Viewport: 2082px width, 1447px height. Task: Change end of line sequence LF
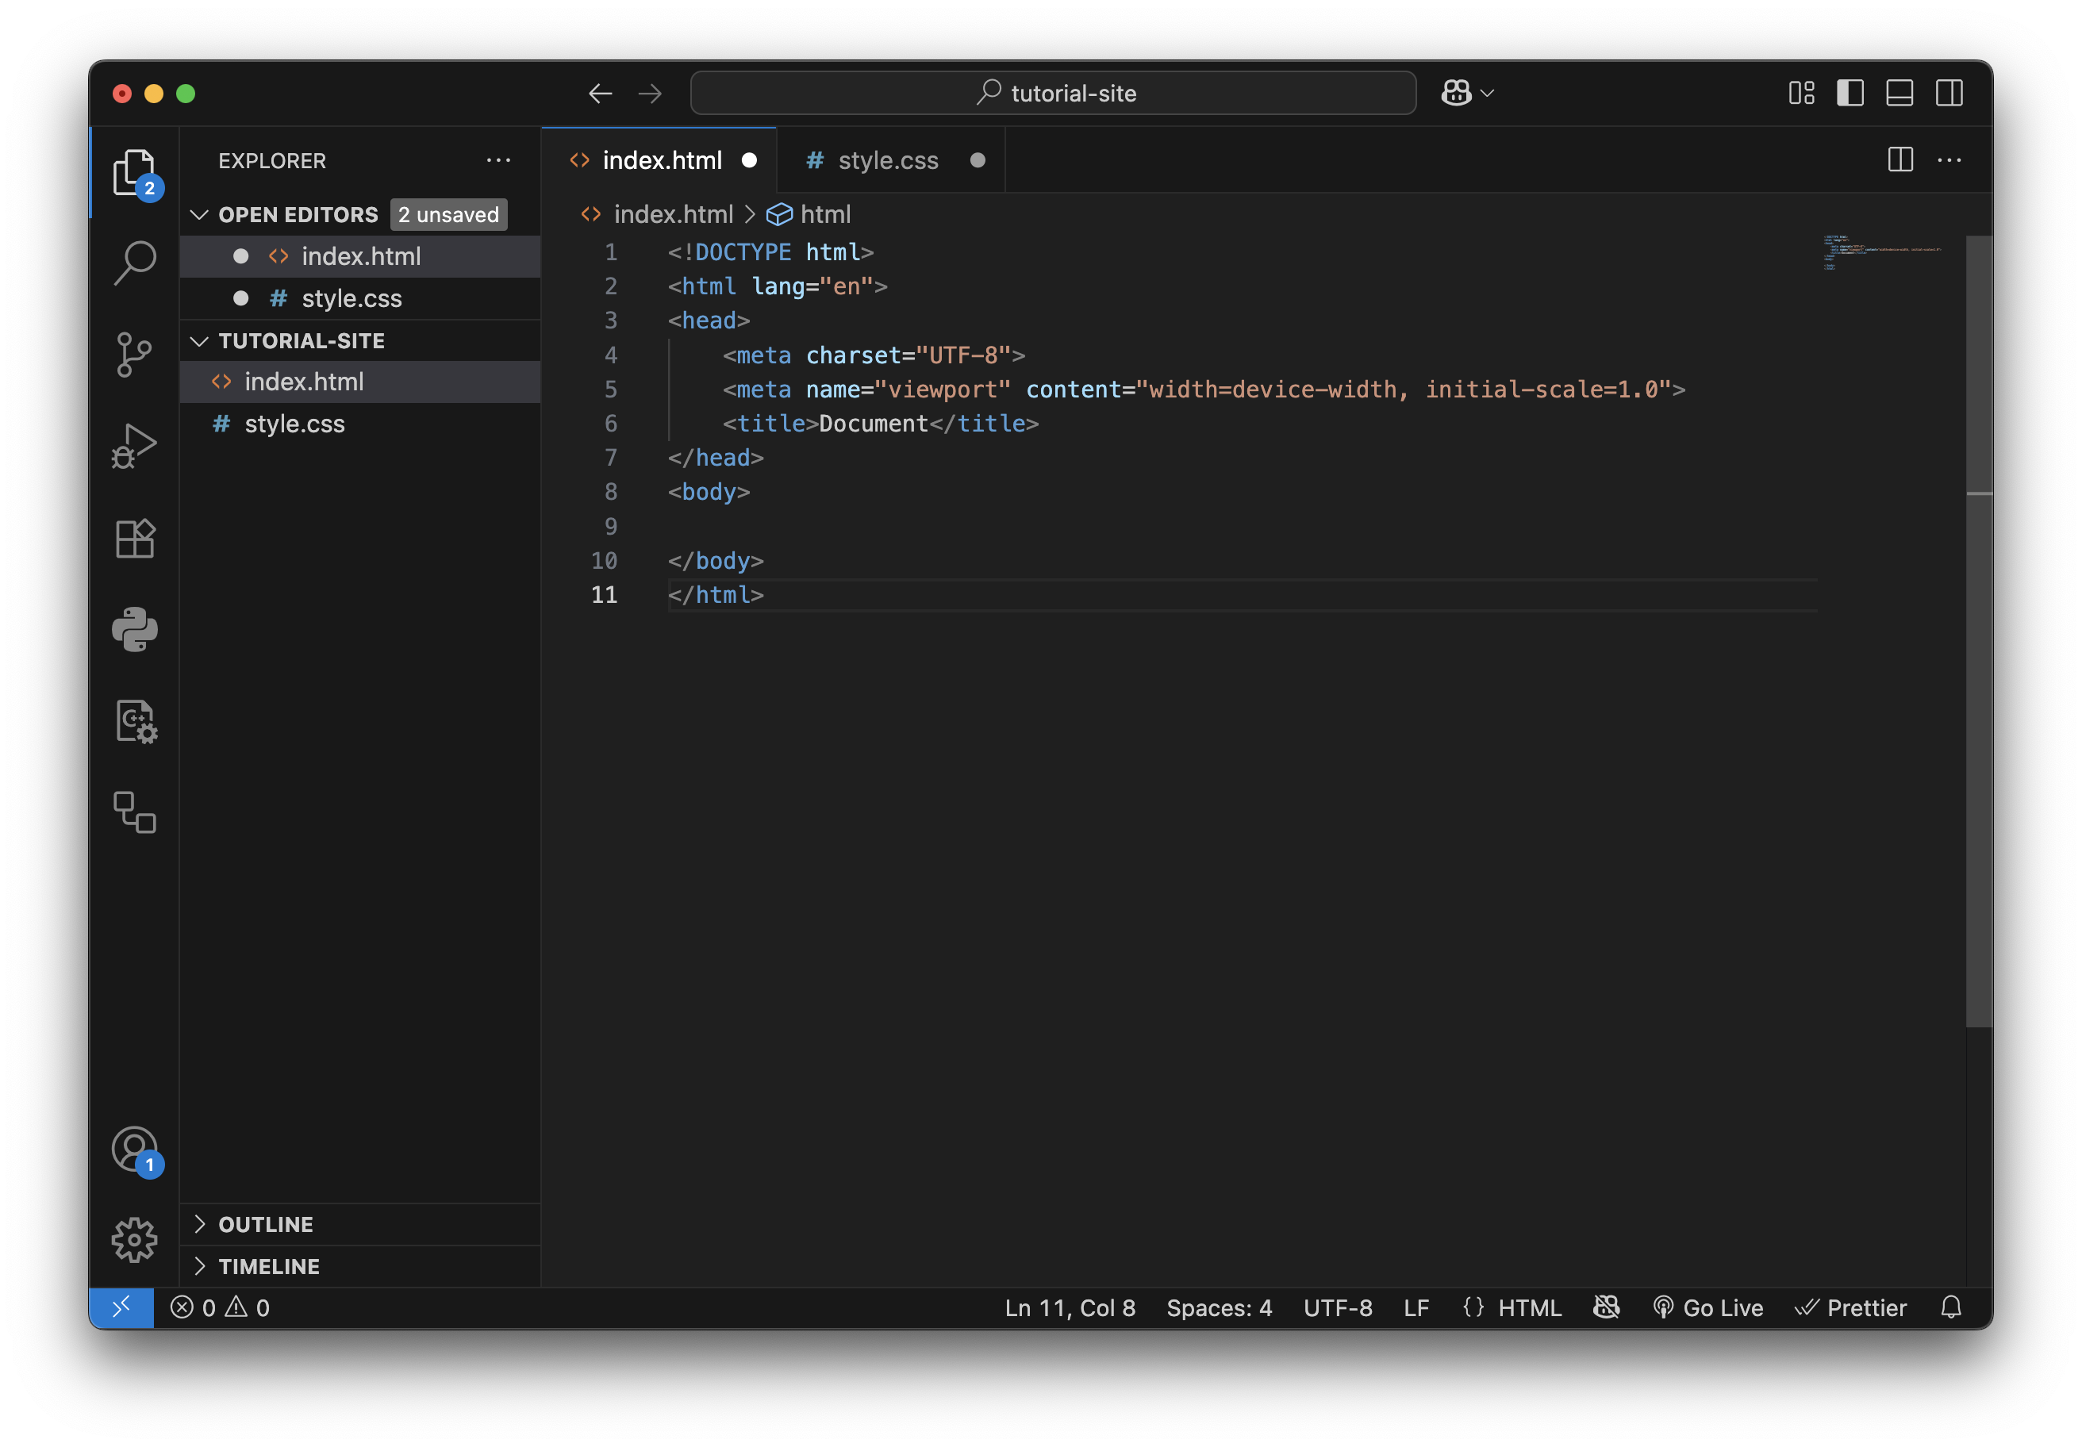tap(1416, 1307)
